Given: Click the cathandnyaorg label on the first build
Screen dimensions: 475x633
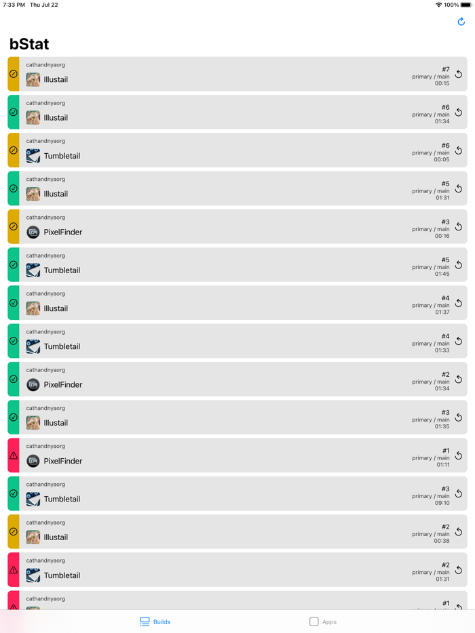Looking at the screenshot, I should (45, 65).
